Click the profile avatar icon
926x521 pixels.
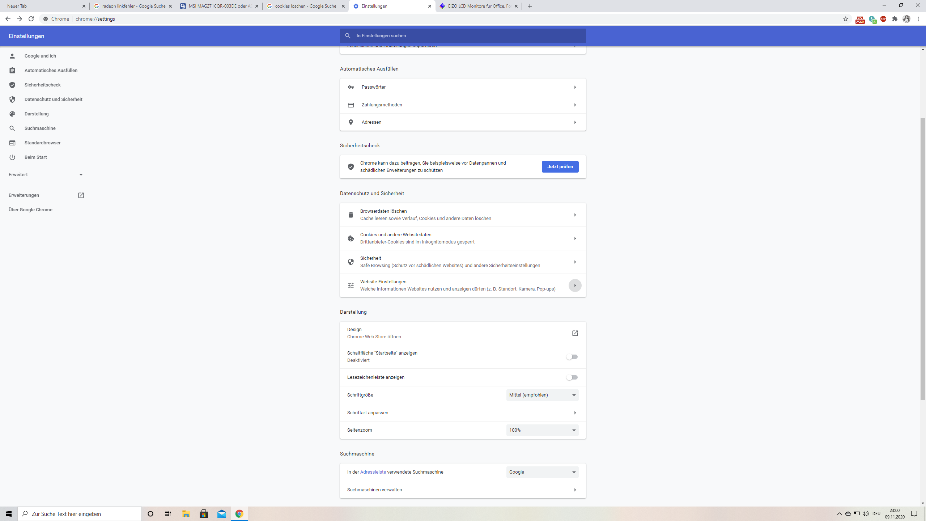[906, 19]
